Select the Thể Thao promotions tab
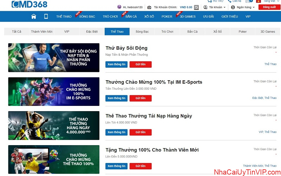281x176 pixels. (x=117, y=32)
